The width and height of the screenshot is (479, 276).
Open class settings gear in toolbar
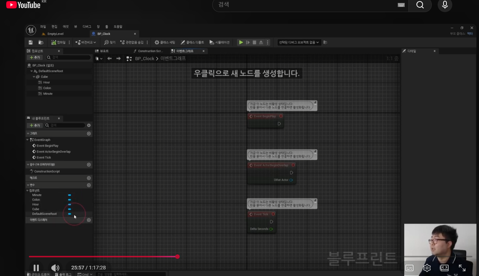pyautogui.click(x=157, y=42)
